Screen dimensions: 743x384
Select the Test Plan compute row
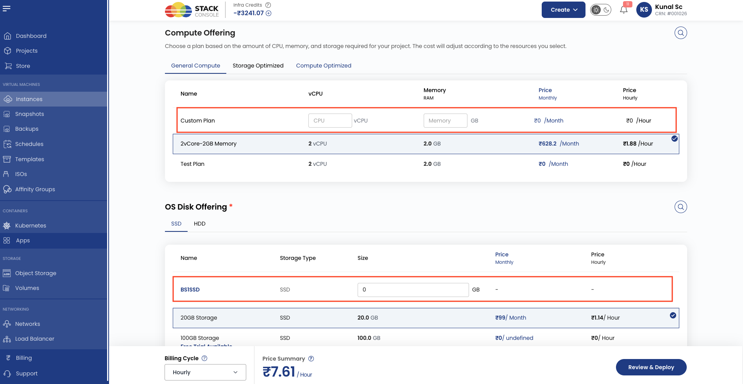pos(426,164)
